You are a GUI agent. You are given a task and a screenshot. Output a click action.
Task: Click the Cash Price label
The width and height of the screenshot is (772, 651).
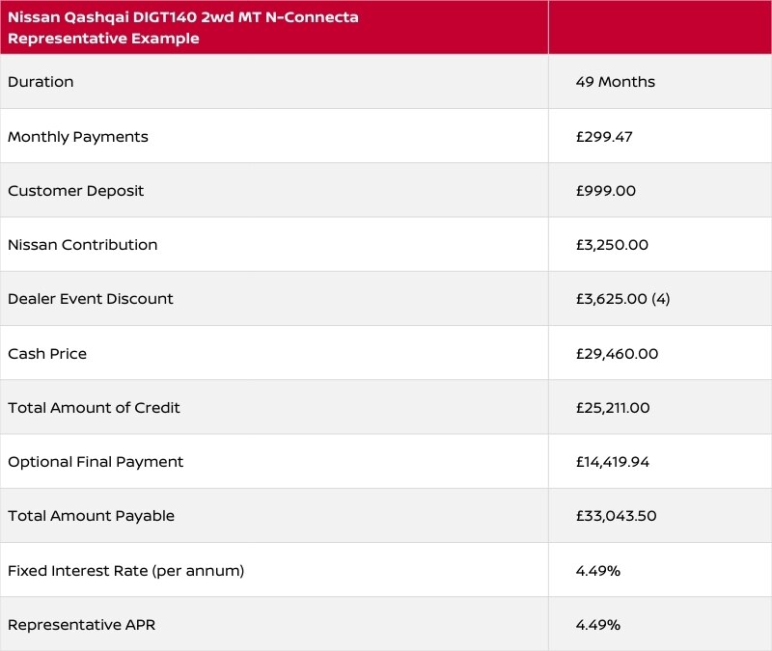click(47, 354)
